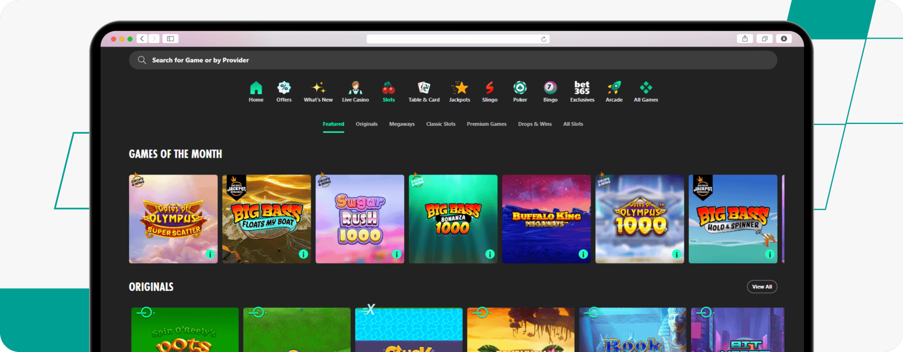Viewport: 903px width, 352px height.
Task: Click the browser address bar
Action: [x=458, y=39]
